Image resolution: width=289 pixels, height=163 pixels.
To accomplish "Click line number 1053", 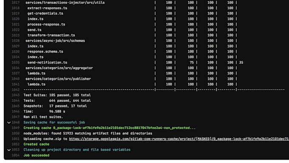I will point(15,150).
